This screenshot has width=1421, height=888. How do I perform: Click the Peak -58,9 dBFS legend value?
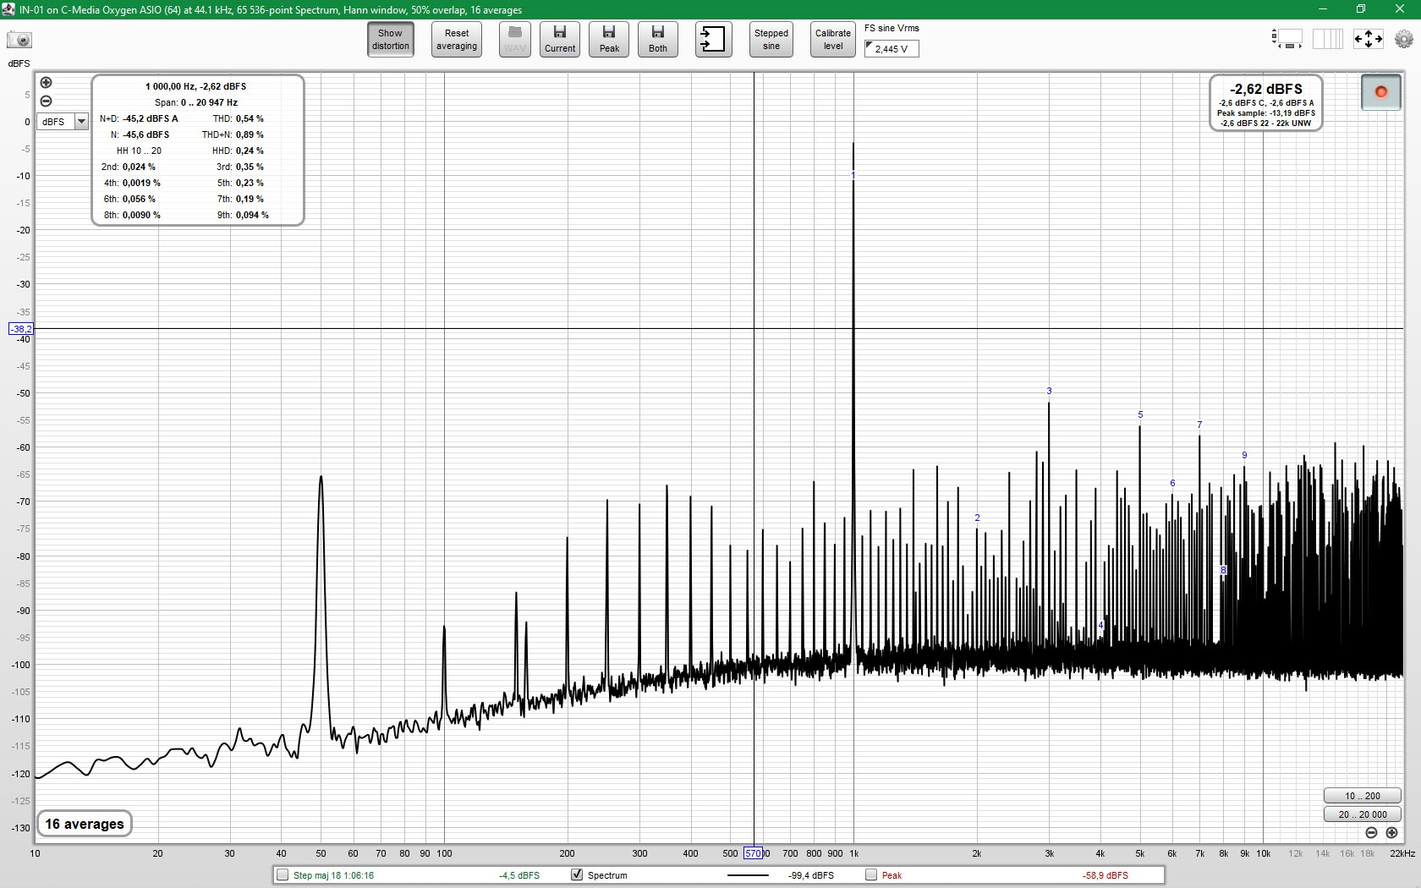click(1106, 875)
